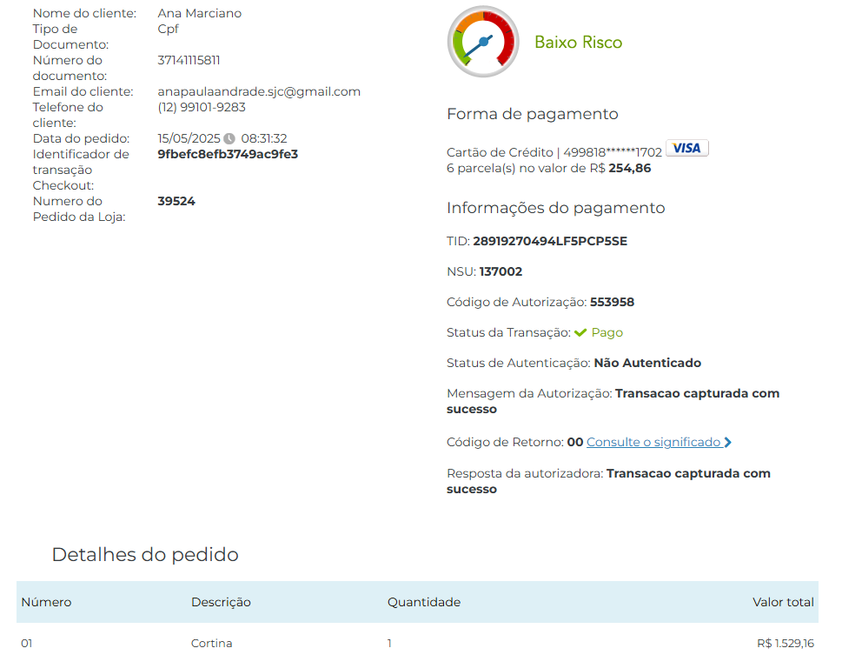
Task: Select total value R$ 1.529,16
Action: point(785,643)
